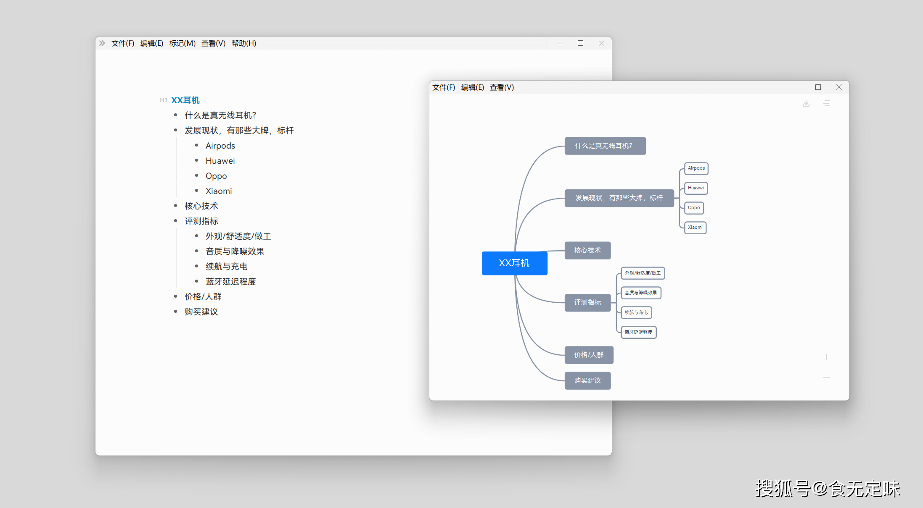Click outline sub-item Airpods

(220, 146)
